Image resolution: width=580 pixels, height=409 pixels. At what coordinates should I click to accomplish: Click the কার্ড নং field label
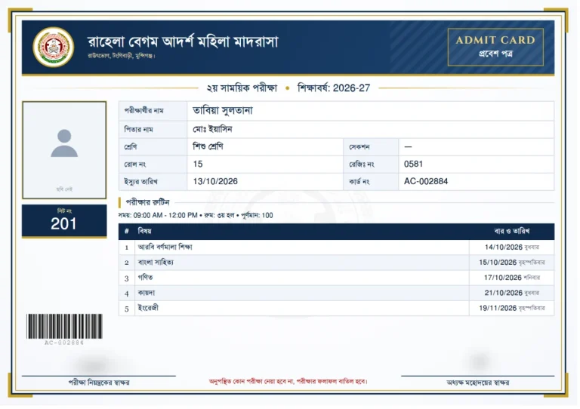[x=359, y=182]
